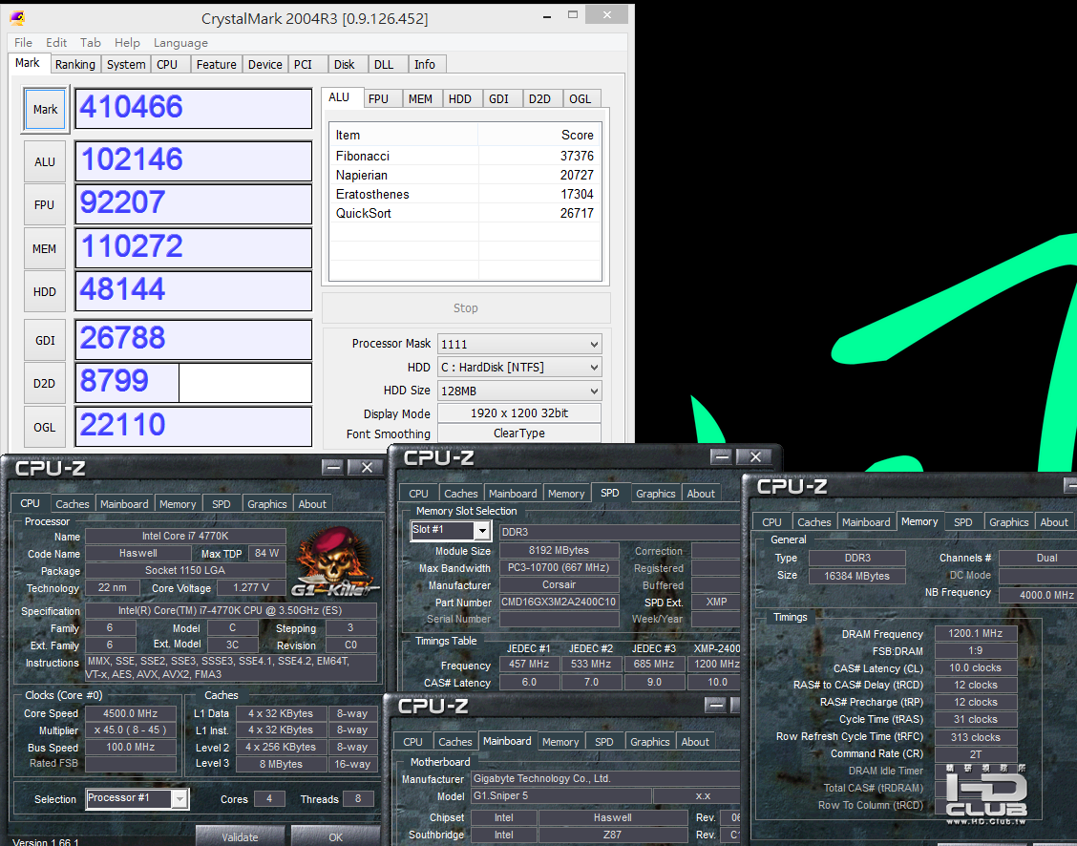Open Caches tab in CPU-Z processor window
This screenshot has width=1077, height=846.
click(x=73, y=504)
